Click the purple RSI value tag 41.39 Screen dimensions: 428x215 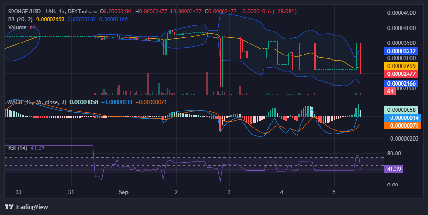[393, 169]
